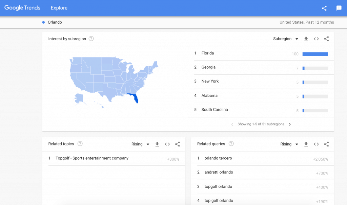
Task: Share the Interest by subregion chart
Action: [326, 39]
